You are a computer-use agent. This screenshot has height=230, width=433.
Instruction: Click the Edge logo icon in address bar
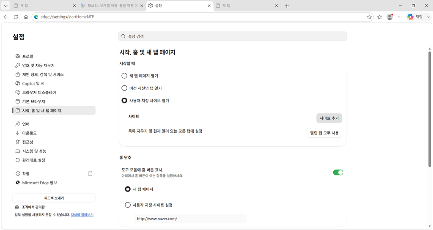[x=36, y=17]
